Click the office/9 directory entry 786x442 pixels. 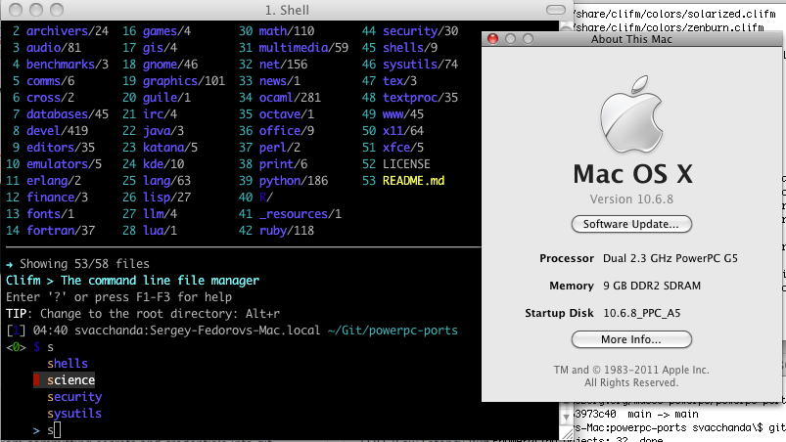[287, 131]
